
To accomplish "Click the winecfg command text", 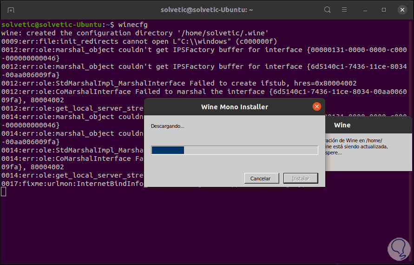I will pyautogui.click(x=133, y=25).
